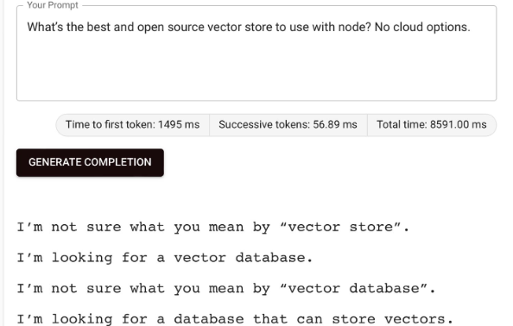Click the Generate Completion button
The width and height of the screenshot is (513, 326).
tap(90, 162)
